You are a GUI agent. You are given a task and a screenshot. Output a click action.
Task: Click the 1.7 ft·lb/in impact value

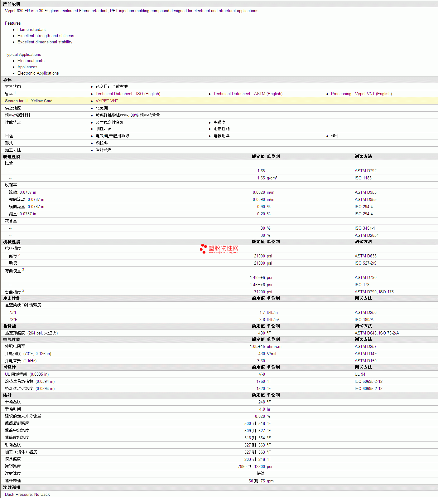click(268, 312)
